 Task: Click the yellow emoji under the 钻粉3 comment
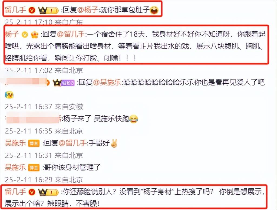point(9,95)
